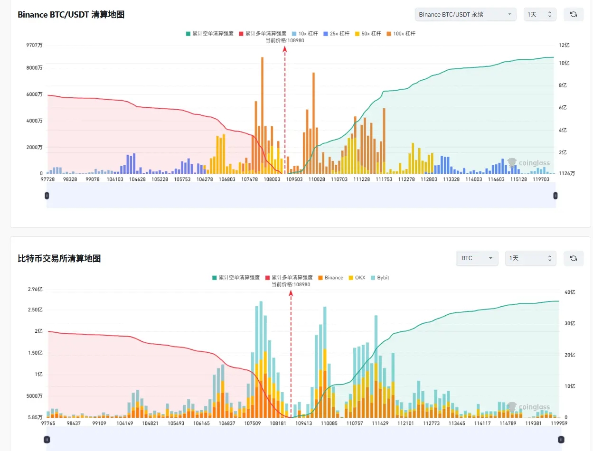Toggle 累计多单清算强度 legend in top chart
The image size is (593, 451).
tap(262, 34)
